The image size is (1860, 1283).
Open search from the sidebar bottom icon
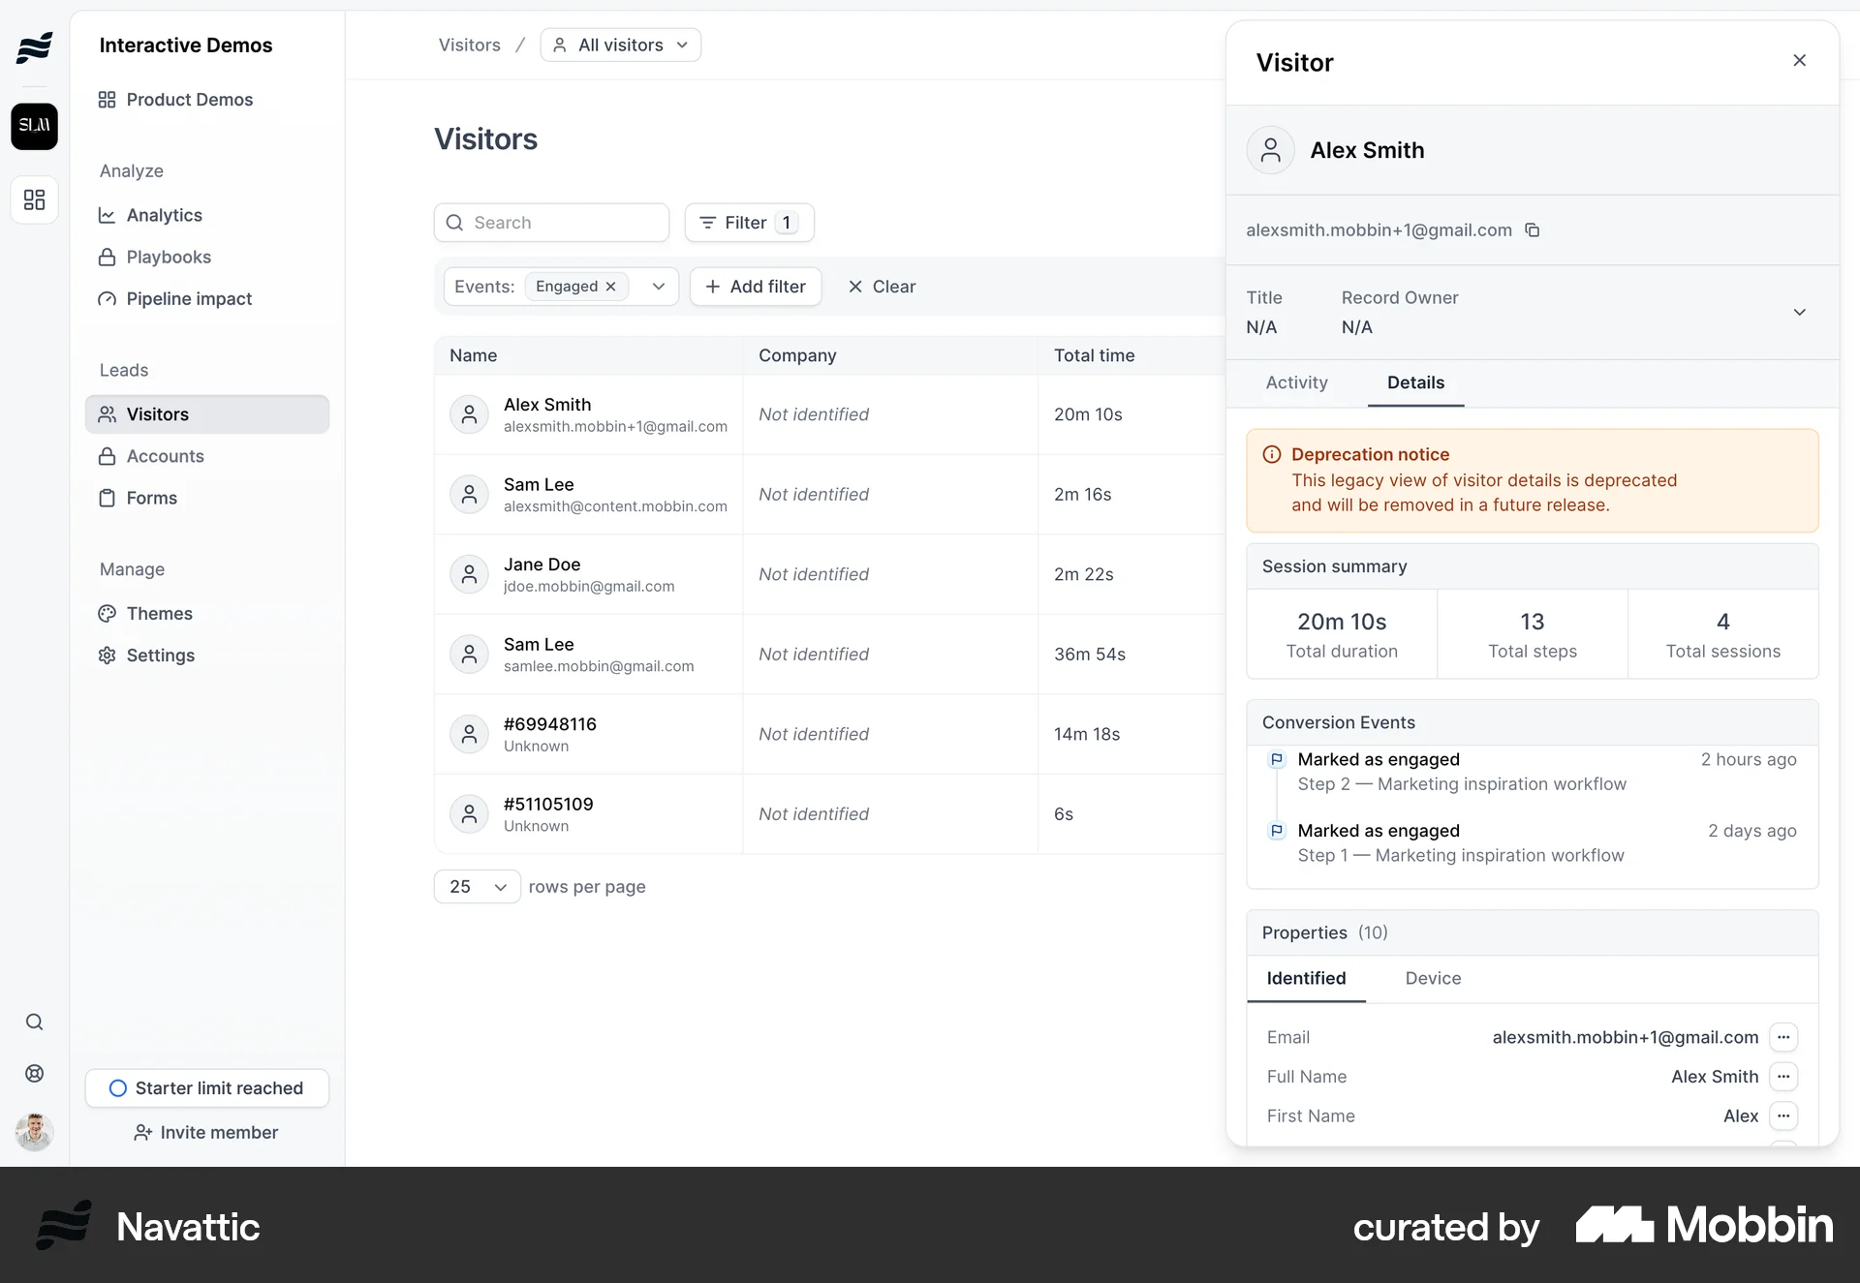coord(34,1021)
